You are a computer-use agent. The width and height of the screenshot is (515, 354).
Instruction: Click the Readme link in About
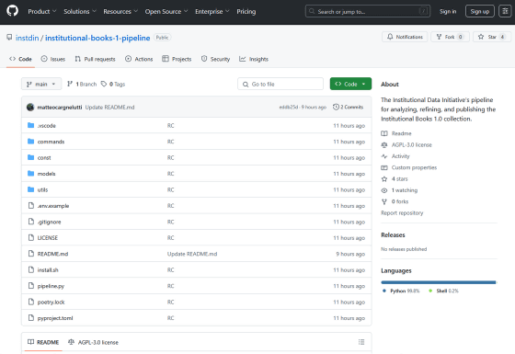click(x=396, y=133)
